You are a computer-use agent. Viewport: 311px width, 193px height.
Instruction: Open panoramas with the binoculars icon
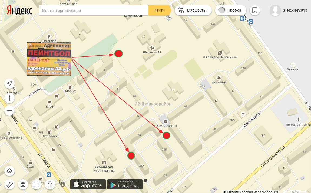[x=23, y=185]
